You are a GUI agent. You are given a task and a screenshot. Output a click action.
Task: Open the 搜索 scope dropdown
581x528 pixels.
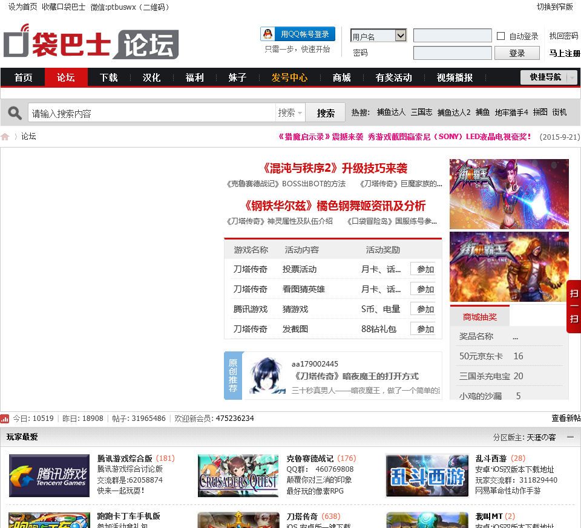[290, 112]
